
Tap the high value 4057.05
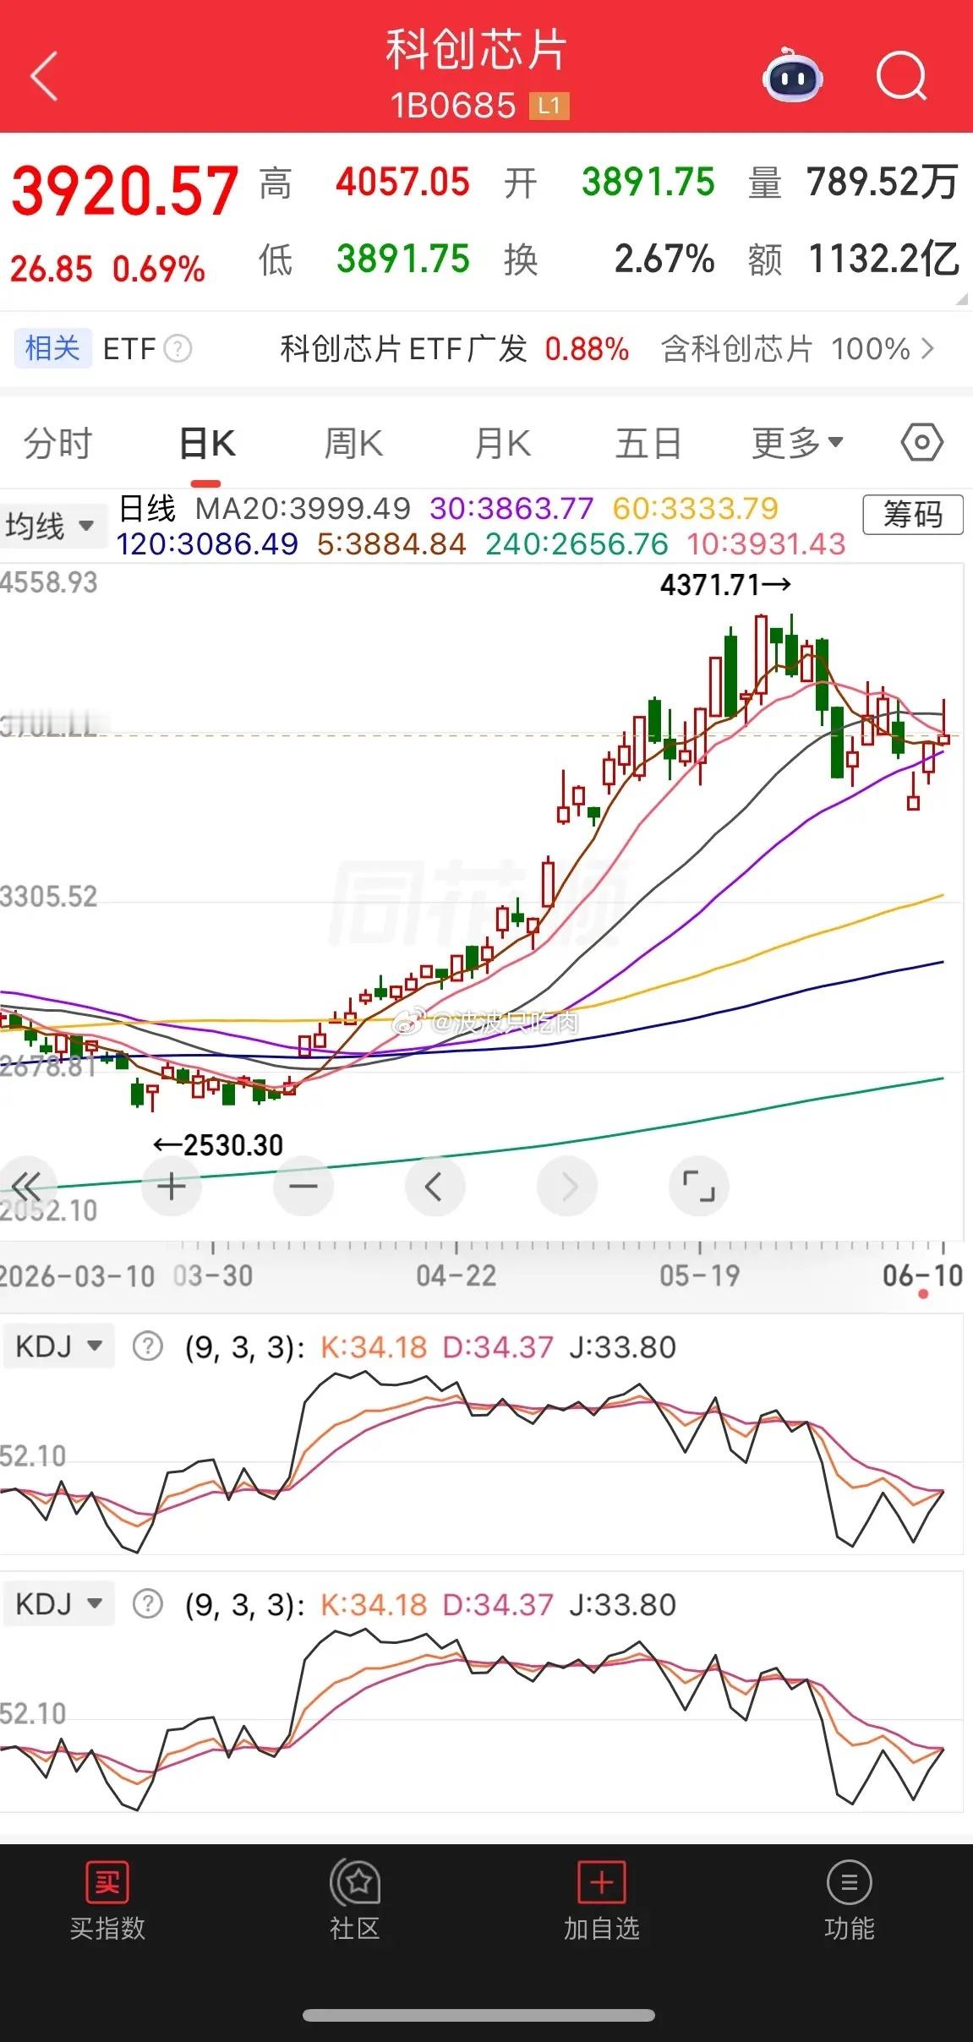[x=402, y=182]
